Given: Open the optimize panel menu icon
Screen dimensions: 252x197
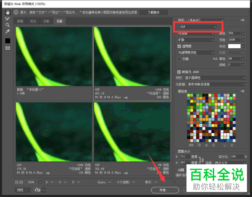Looking at the screenshot, I should [x=242, y=20].
